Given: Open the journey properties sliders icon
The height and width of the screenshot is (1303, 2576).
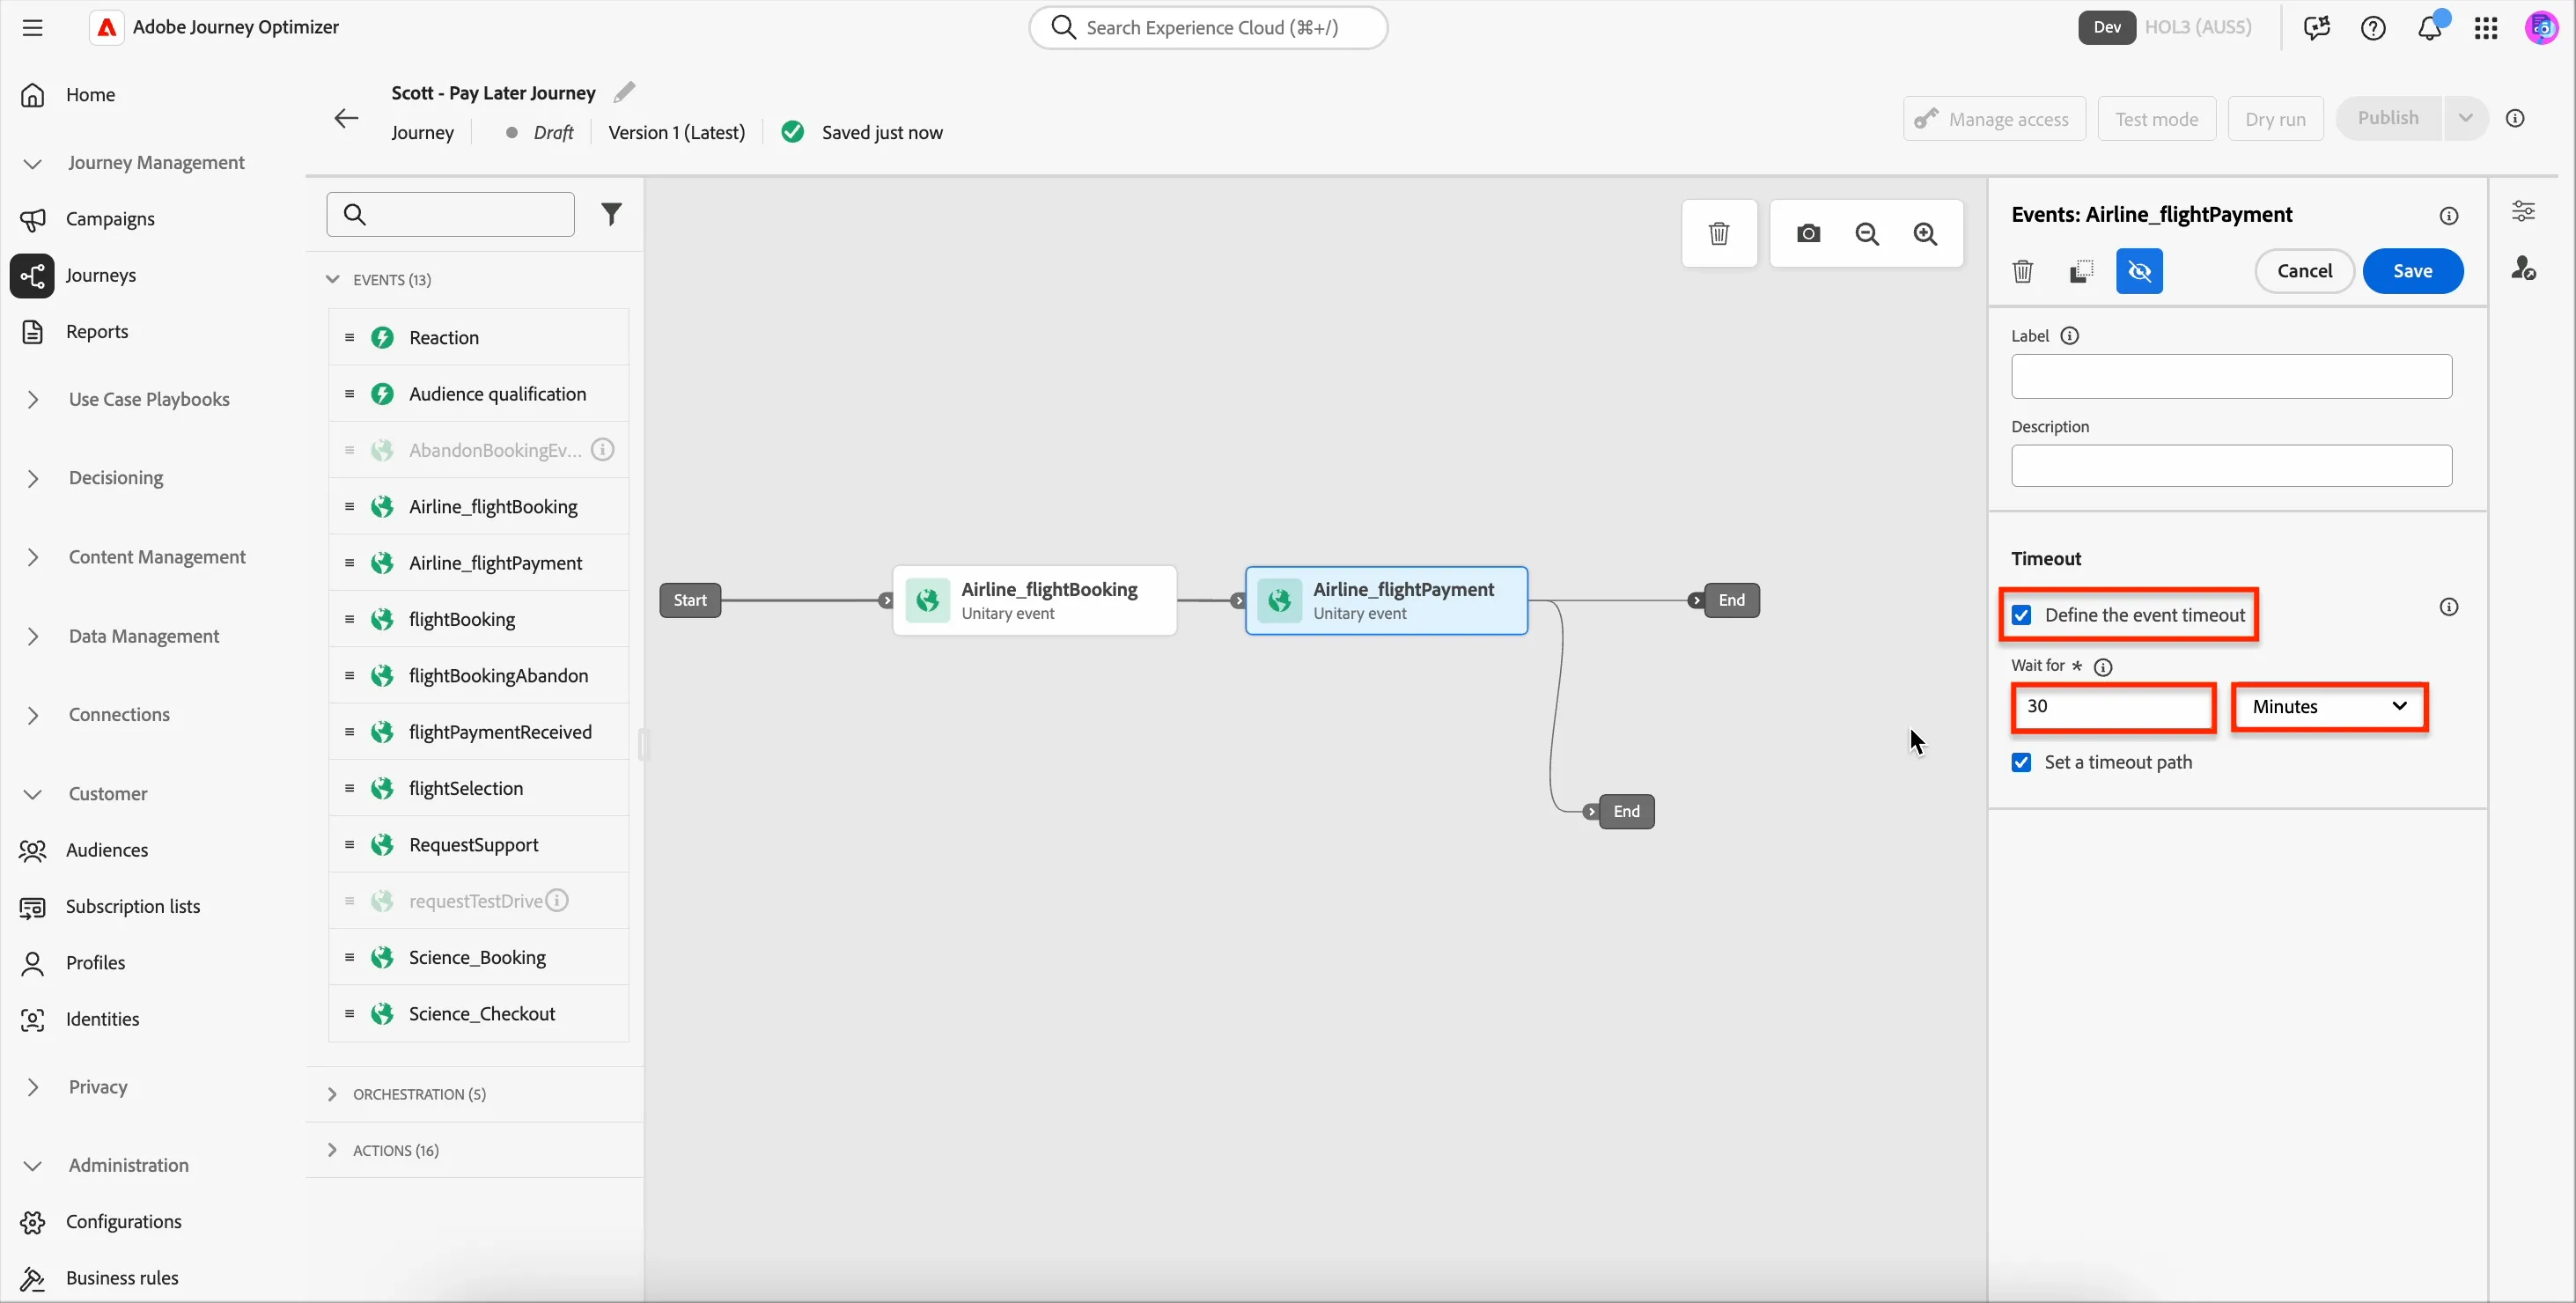Looking at the screenshot, I should (x=2523, y=211).
